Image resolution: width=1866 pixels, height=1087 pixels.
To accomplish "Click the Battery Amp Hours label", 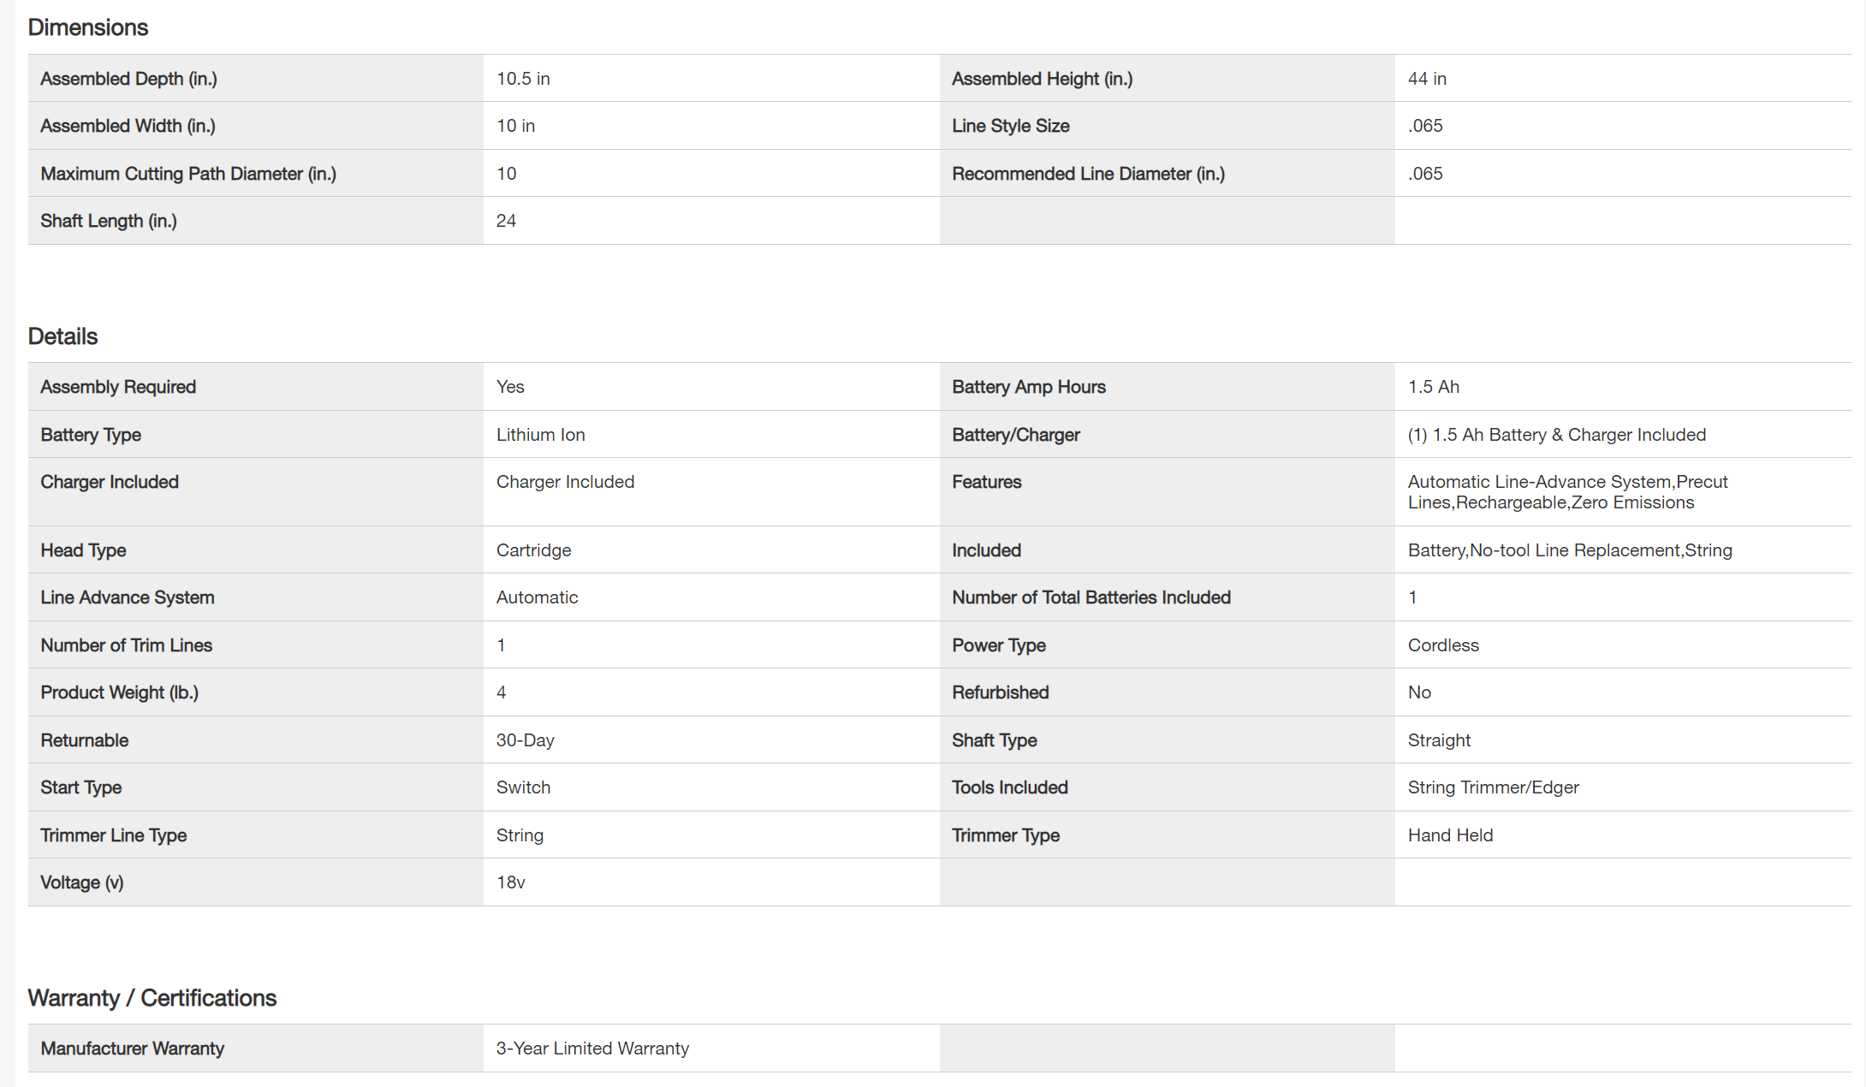I will [1028, 387].
